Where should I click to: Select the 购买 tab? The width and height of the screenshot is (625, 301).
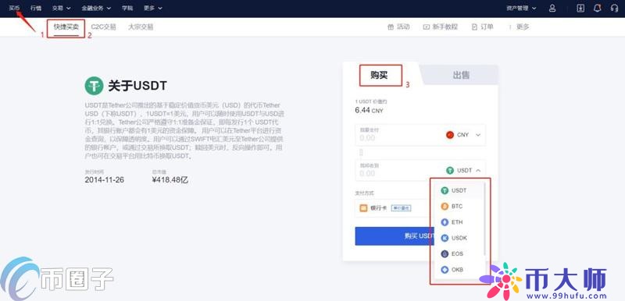tap(379, 75)
